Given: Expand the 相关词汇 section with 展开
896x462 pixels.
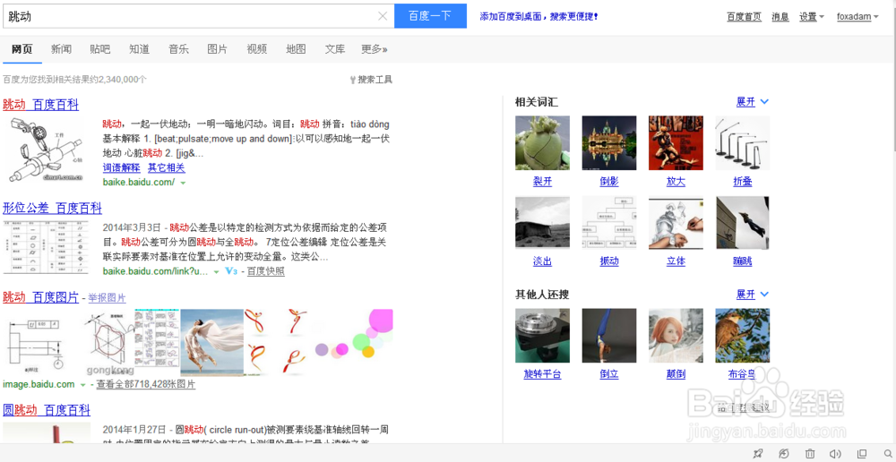Looking at the screenshot, I should [x=752, y=102].
